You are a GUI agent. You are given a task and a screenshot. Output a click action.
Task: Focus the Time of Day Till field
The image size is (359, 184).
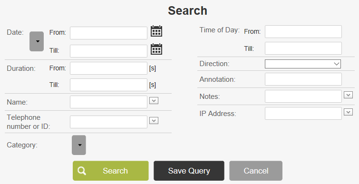click(x=303, y=48)
